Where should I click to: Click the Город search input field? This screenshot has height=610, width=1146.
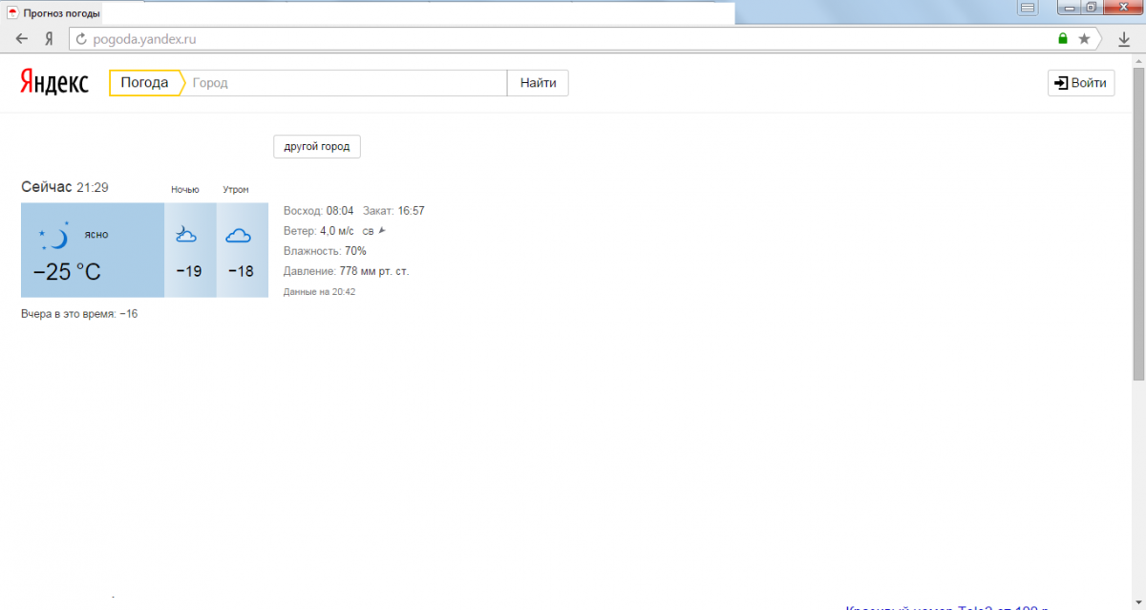coord(346,83)
